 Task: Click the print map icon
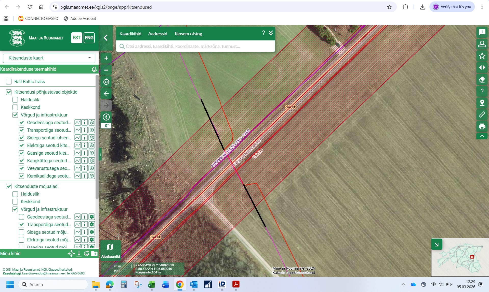pos(482,126)
